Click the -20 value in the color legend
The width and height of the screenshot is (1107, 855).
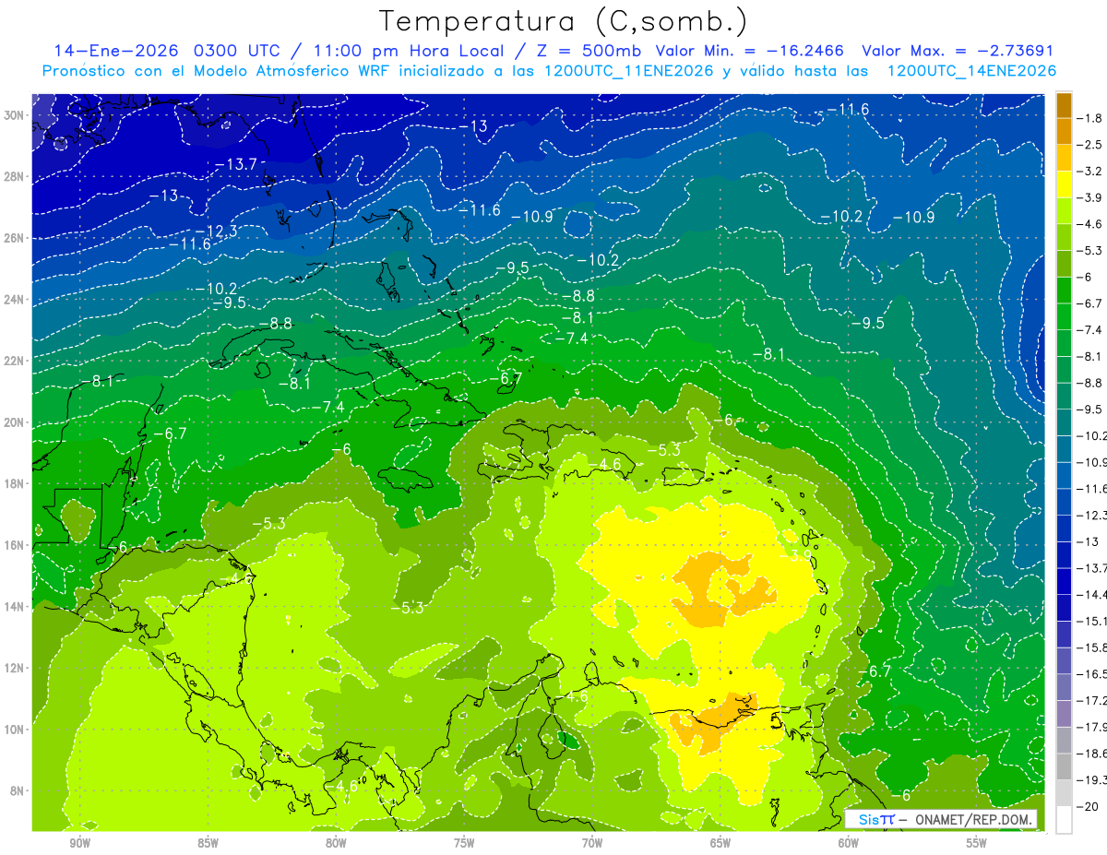[x=1089, y=806]
